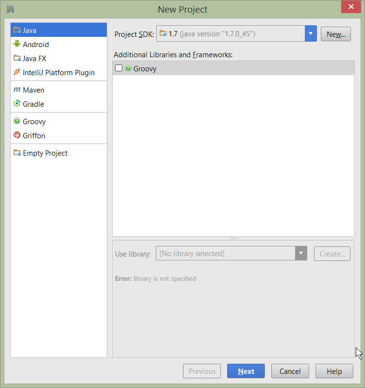The image size is (365, 388).
Task: Click the Gradle icon in sidebar
Action: coord(17,104)
